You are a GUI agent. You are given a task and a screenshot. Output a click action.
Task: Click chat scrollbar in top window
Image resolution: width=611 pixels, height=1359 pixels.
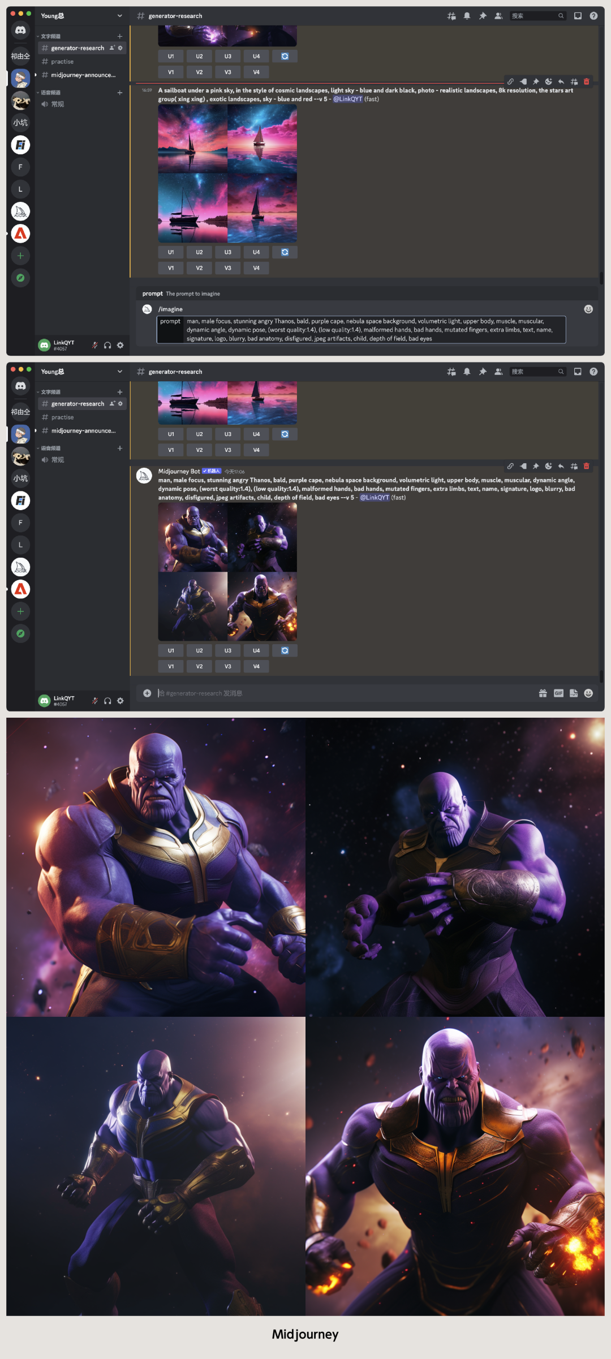(x=601, y=278)
